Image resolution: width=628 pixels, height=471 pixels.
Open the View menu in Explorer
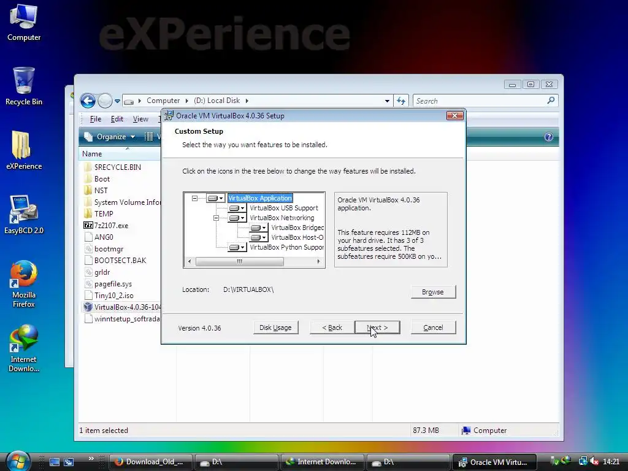[140, 119]
